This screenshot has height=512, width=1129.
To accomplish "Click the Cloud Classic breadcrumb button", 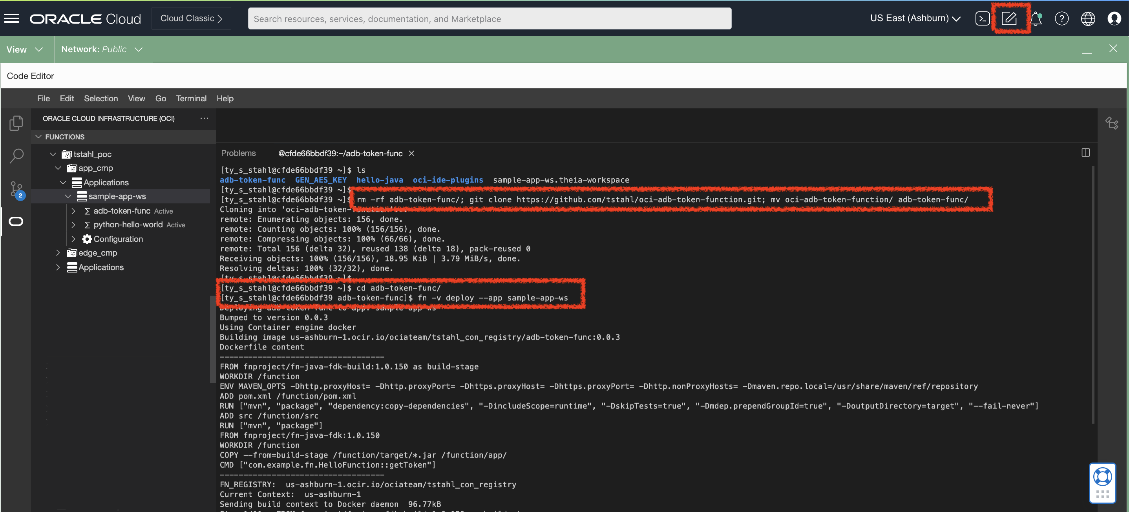I will pyautogui.click(x=191, y=18).
